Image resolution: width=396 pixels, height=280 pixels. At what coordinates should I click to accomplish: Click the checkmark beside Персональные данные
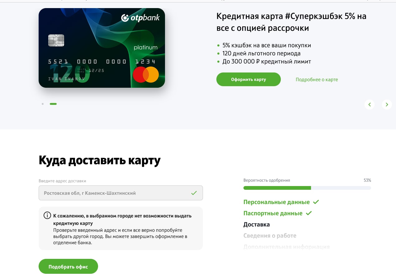click(316, 202)
